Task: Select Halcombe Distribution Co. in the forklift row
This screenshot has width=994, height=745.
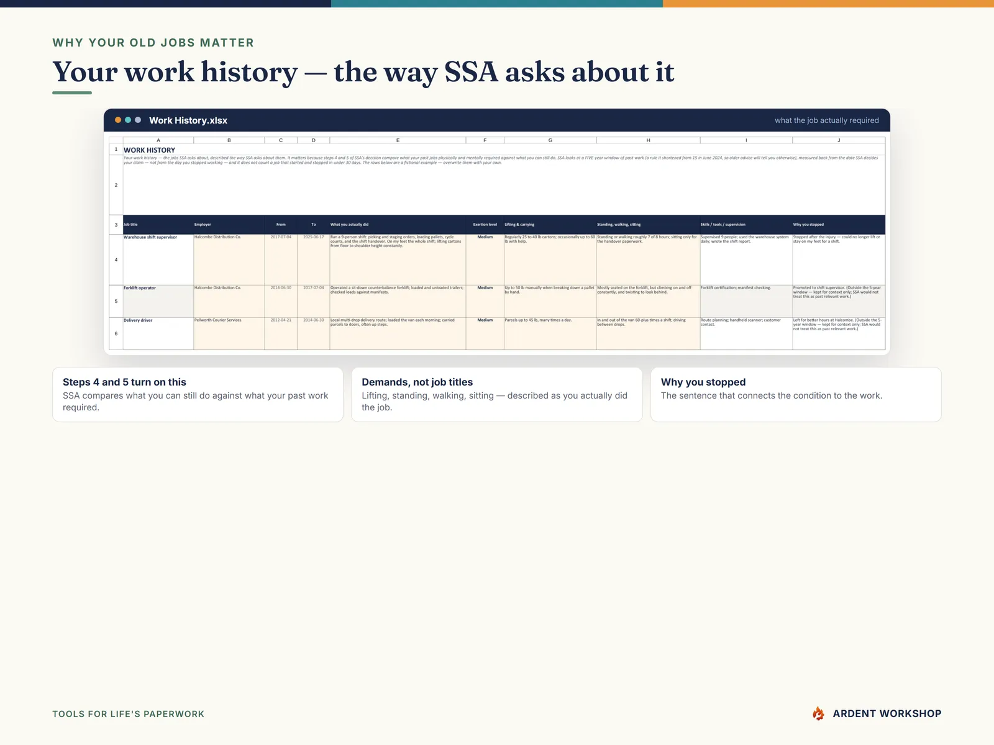Action: (229, 301)
